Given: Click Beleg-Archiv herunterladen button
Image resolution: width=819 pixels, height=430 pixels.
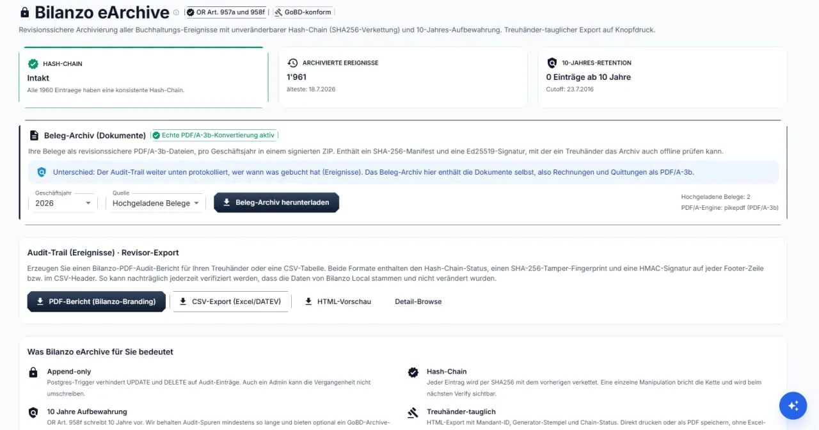Looking at the screenshot, I should 276,202.
